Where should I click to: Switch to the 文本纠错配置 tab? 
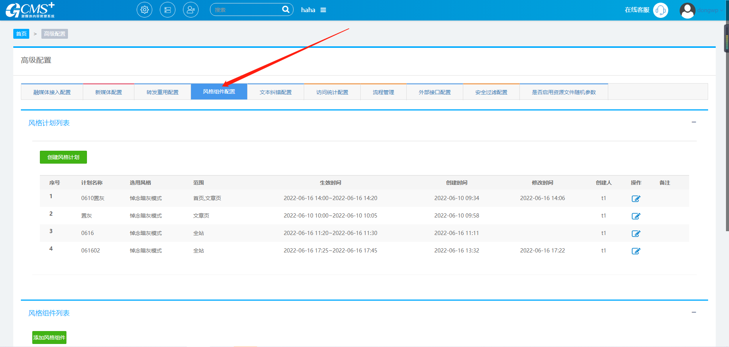coord(276,92)
